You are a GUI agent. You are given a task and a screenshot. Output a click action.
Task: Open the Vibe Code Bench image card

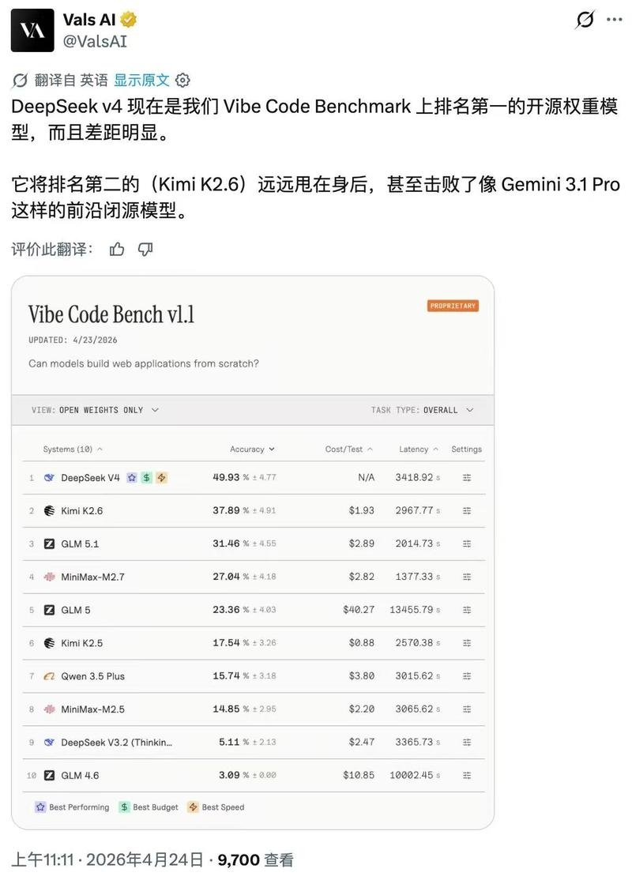[253, 553]
